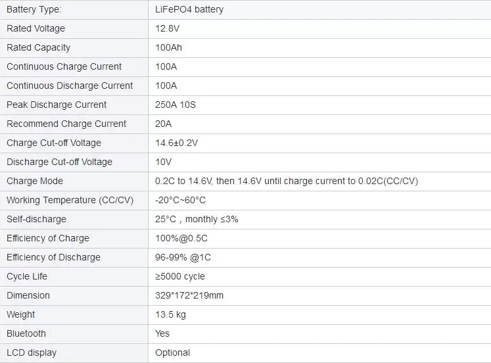Select the Charge Mode description text
The height and width of the screenshot is (363, 491).
tap(287, 181)
